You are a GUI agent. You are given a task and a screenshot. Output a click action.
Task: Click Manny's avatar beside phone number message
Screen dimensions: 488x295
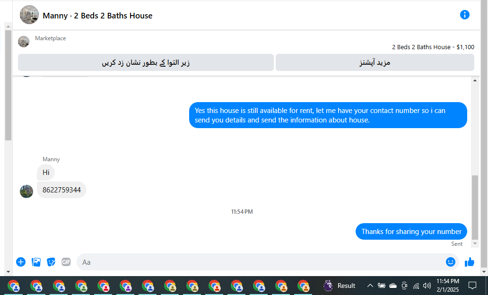tap(26, 191)
